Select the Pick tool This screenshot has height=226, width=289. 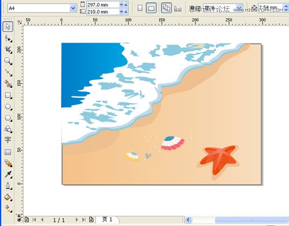click(8, 27)
